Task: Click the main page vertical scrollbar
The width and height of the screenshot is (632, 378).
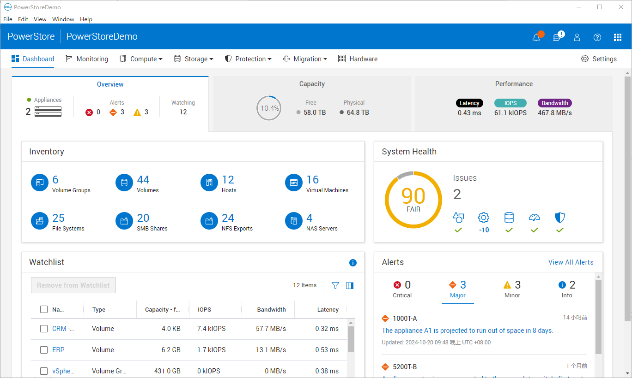Action: click(627, 198)
